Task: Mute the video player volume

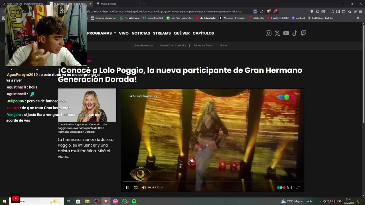Action: click(144, 187)
